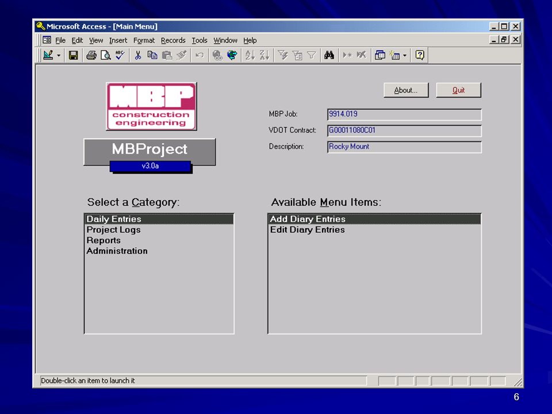Viewport: 552px width, 414px height.
Task: Click the Design View toolbar icon
Action: [48, 55]
